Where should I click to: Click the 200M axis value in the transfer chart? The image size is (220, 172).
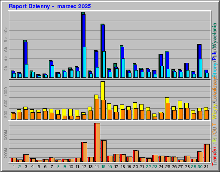(6, 153)
